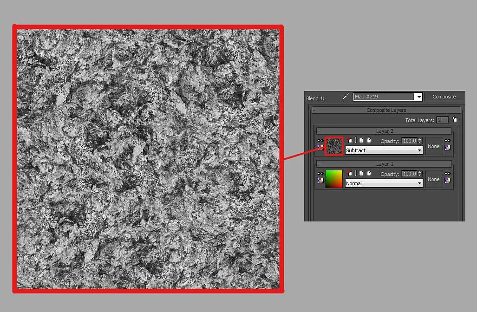Hide Layer 2 texture using the eye icon

(320, 141)
